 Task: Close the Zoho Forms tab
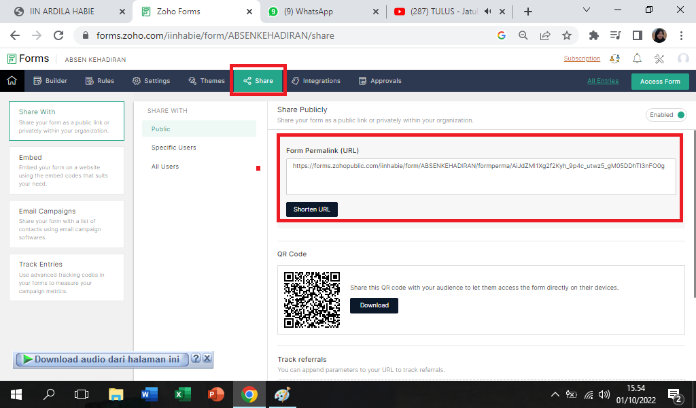pos(249,12)
